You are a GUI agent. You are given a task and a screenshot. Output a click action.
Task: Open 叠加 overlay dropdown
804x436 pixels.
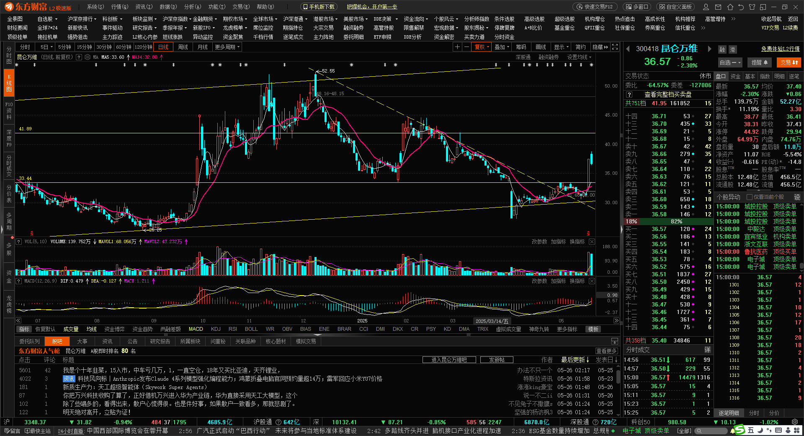pyautogui.click(x=502, y=47)
